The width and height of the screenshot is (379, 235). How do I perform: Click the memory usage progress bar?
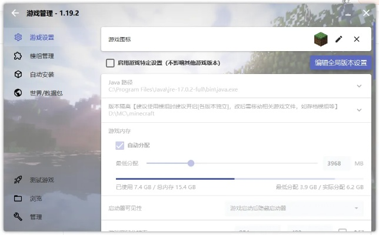tap(240, 179)
